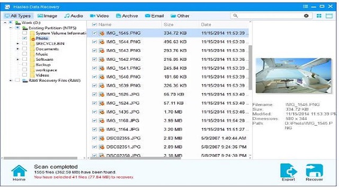Click the DSC02355.JPG file icon
339x190 pixels.
pyautogui.click(x=102, y=138)
